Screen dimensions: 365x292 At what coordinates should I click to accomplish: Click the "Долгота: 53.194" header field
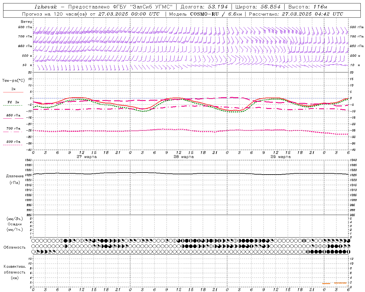coord(204,7)
